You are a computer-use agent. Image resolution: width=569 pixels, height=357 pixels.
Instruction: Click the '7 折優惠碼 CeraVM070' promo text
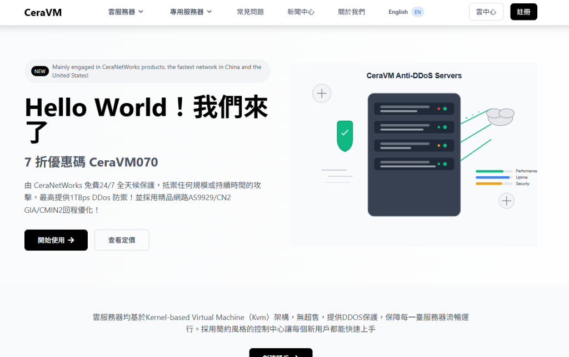pyautogui.click(x=91, y=162)
